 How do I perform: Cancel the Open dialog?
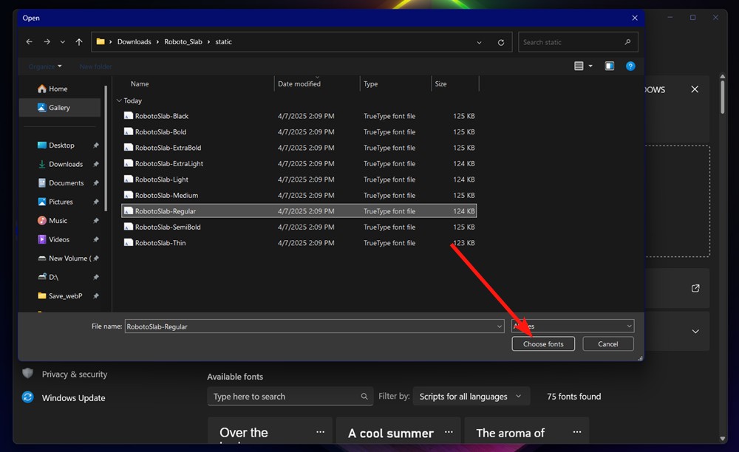608,343
